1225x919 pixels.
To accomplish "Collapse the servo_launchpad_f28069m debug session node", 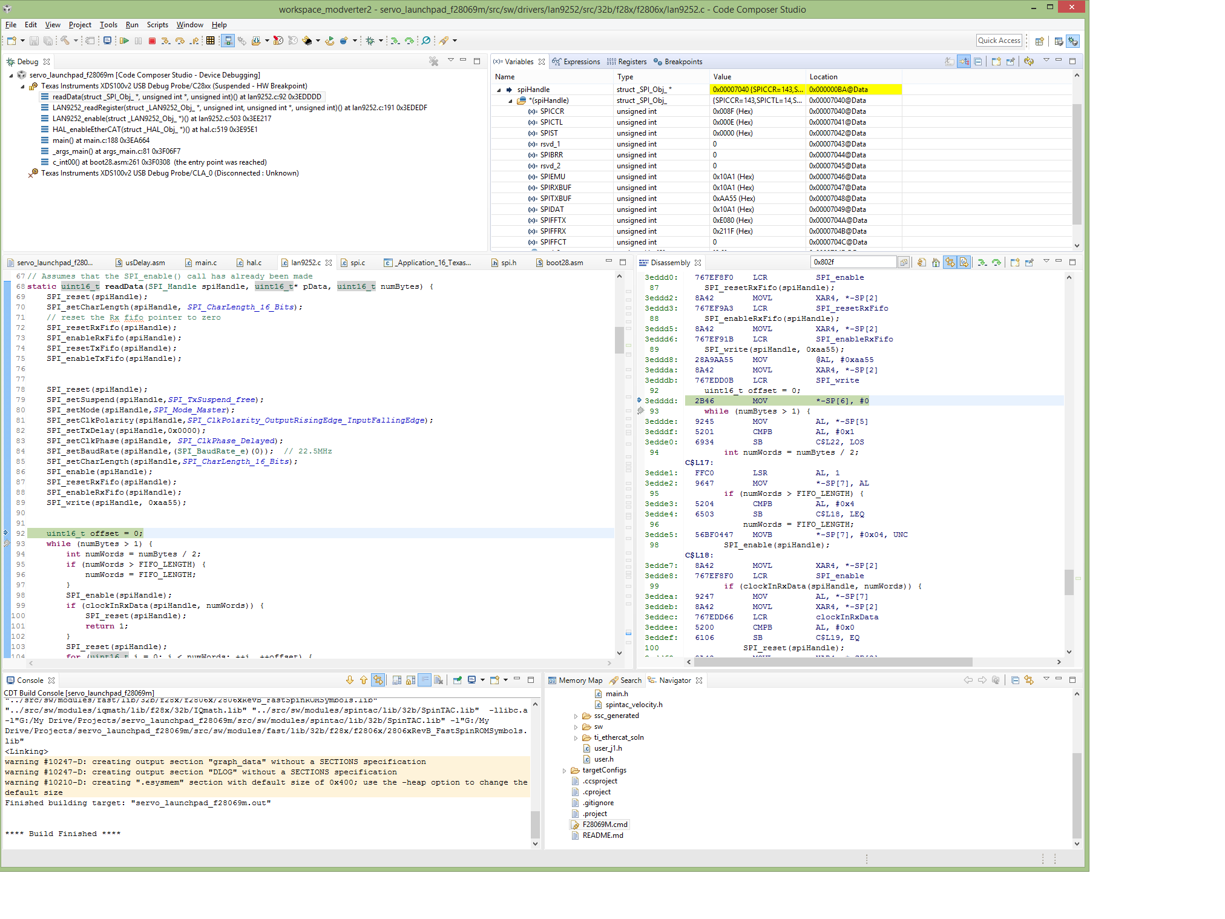I will (11, 75).
